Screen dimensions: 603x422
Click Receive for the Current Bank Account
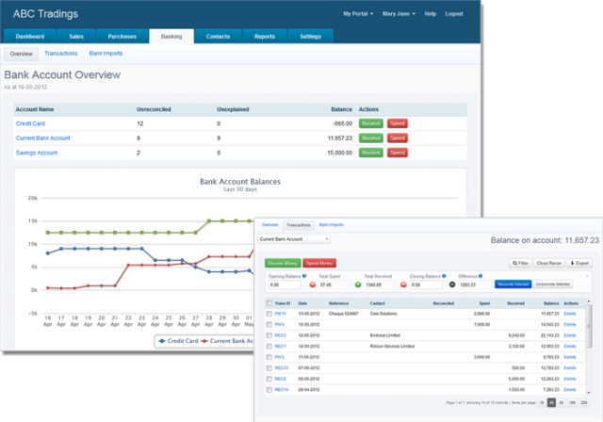click(x=370, y=138)
